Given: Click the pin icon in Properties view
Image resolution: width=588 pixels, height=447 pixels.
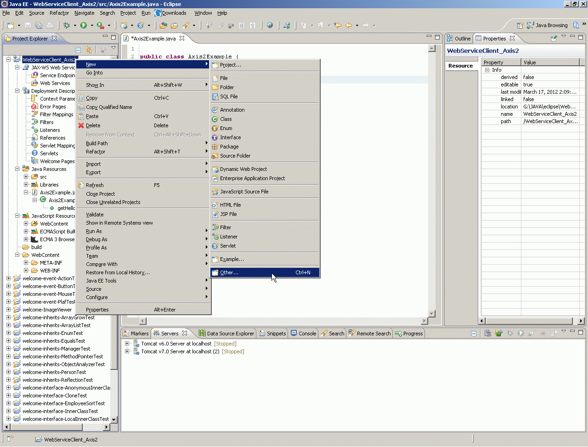Looking at the screenshot, I should tap(554, 38).
